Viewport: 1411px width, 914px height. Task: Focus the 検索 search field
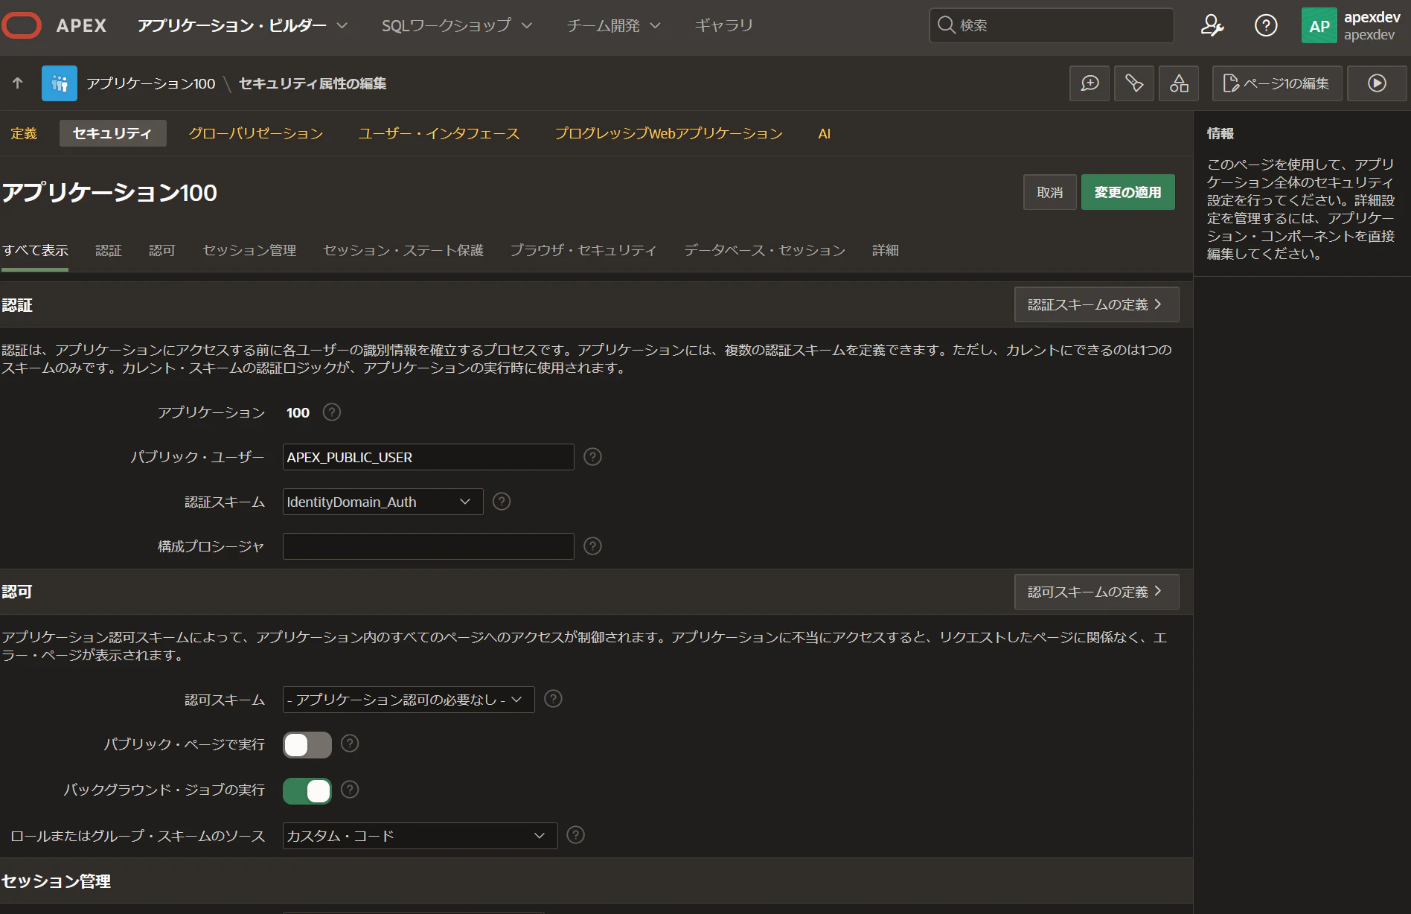click(1052, 25)
